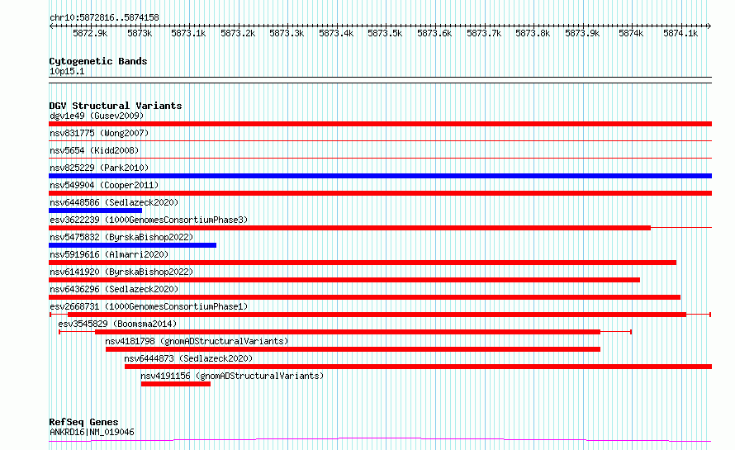Click the esv2668731 (1000GenomesConsortiumPhase1) label
735x450 pixels.
pos(149,306)
